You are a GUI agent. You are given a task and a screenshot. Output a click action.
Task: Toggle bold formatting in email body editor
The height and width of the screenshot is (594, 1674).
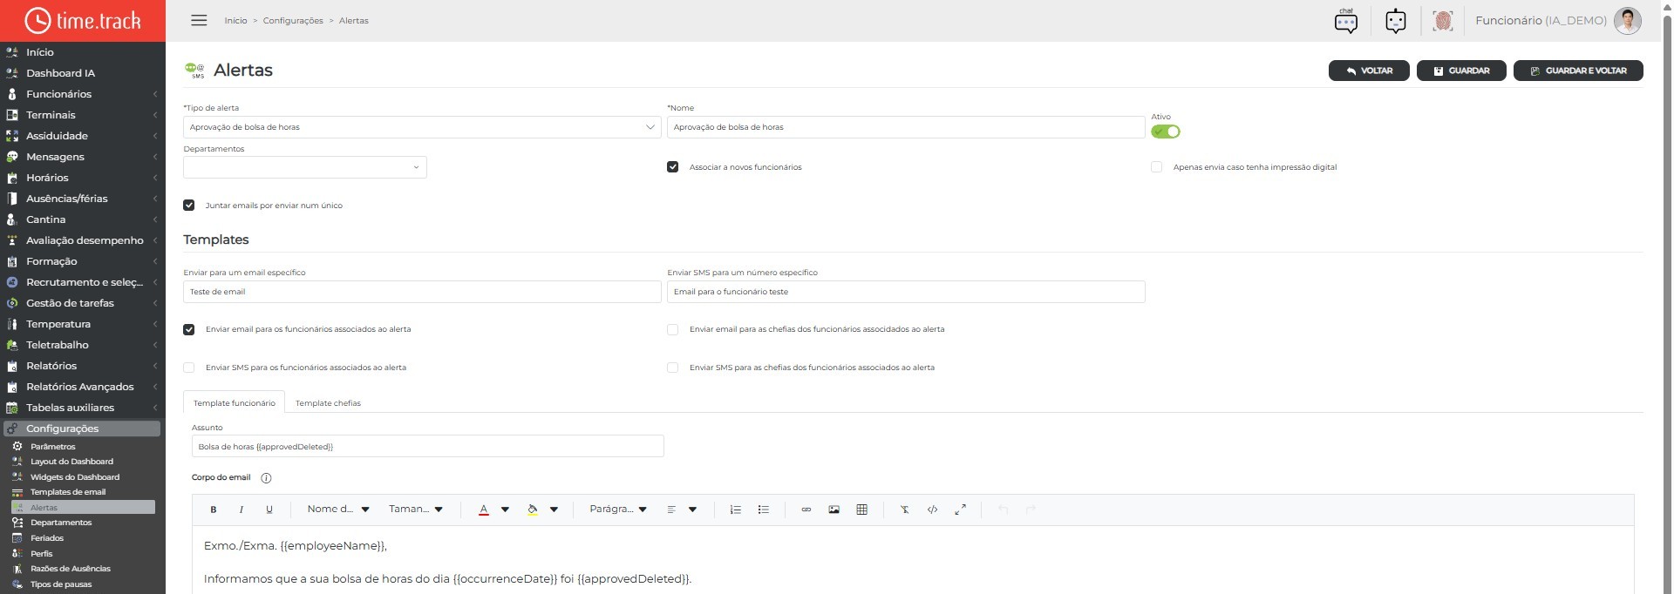(214, 510)
